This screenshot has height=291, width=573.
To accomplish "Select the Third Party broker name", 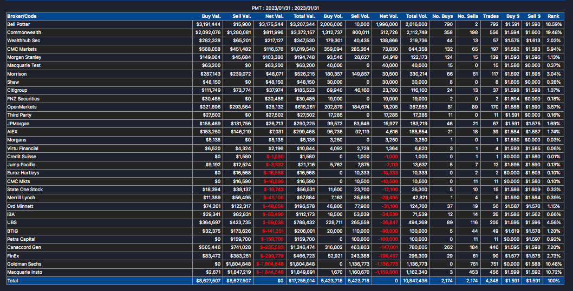I will (x=19, y=115).
